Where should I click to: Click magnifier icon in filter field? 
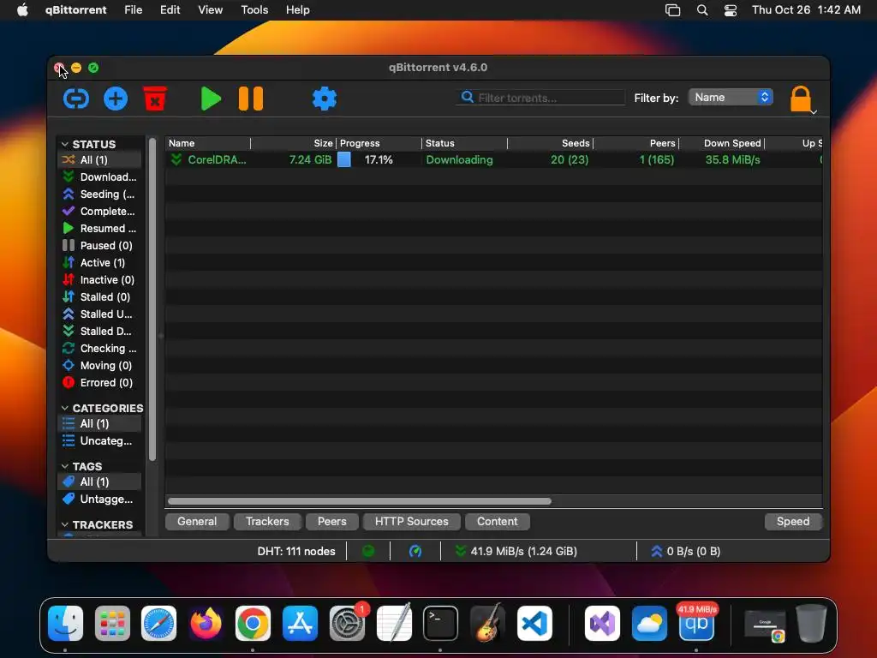click(x=467, y=98)
